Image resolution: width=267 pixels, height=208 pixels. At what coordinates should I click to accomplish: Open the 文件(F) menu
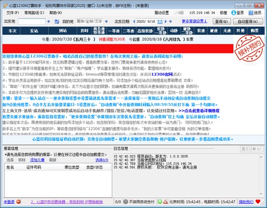(13, 13)
